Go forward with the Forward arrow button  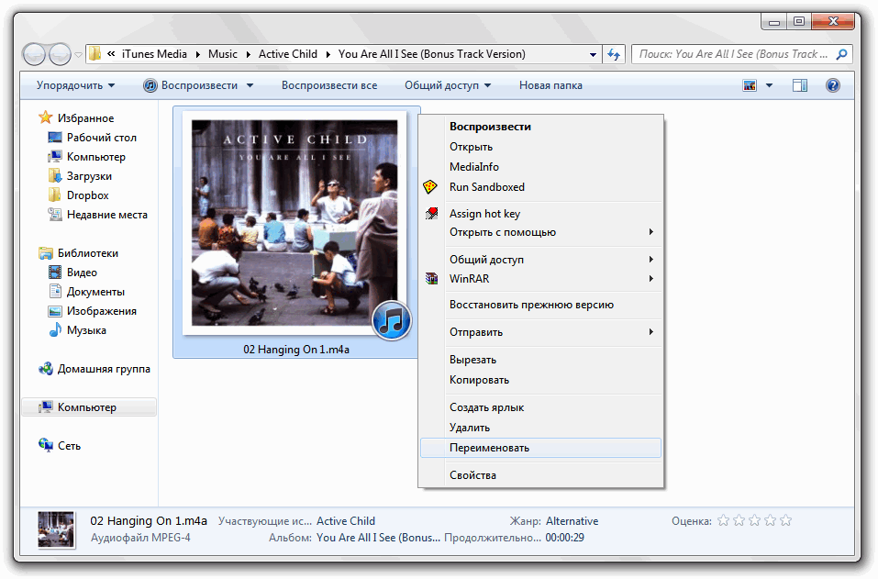(x=60, y=54)
